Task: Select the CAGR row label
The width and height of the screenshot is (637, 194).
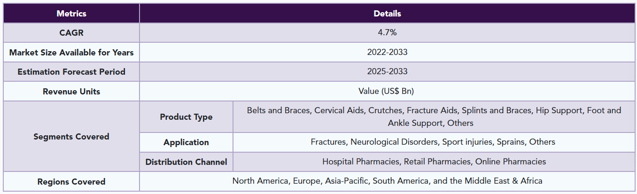Action: [71, 33]
